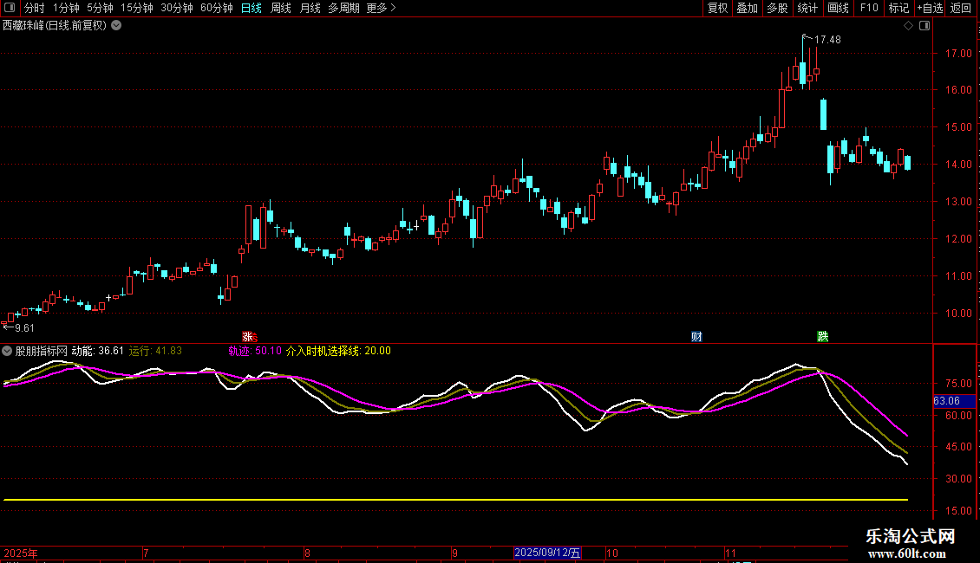Click the 复权 adjustment button
980x563 pixels.
tap(717, 8)
